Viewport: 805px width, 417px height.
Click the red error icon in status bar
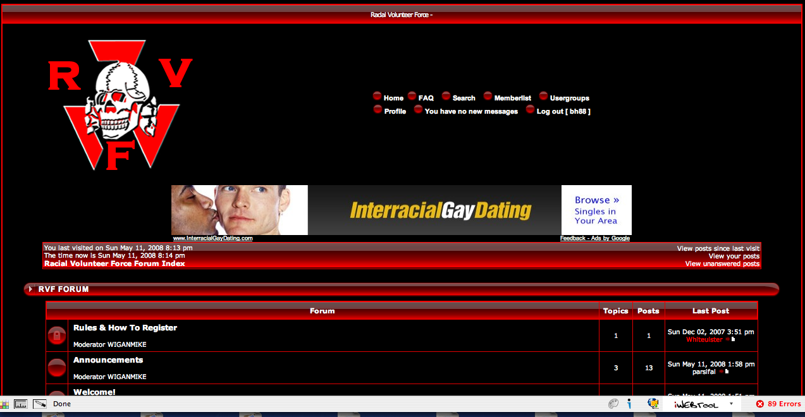pyautogui.click(x=759, y=404)
